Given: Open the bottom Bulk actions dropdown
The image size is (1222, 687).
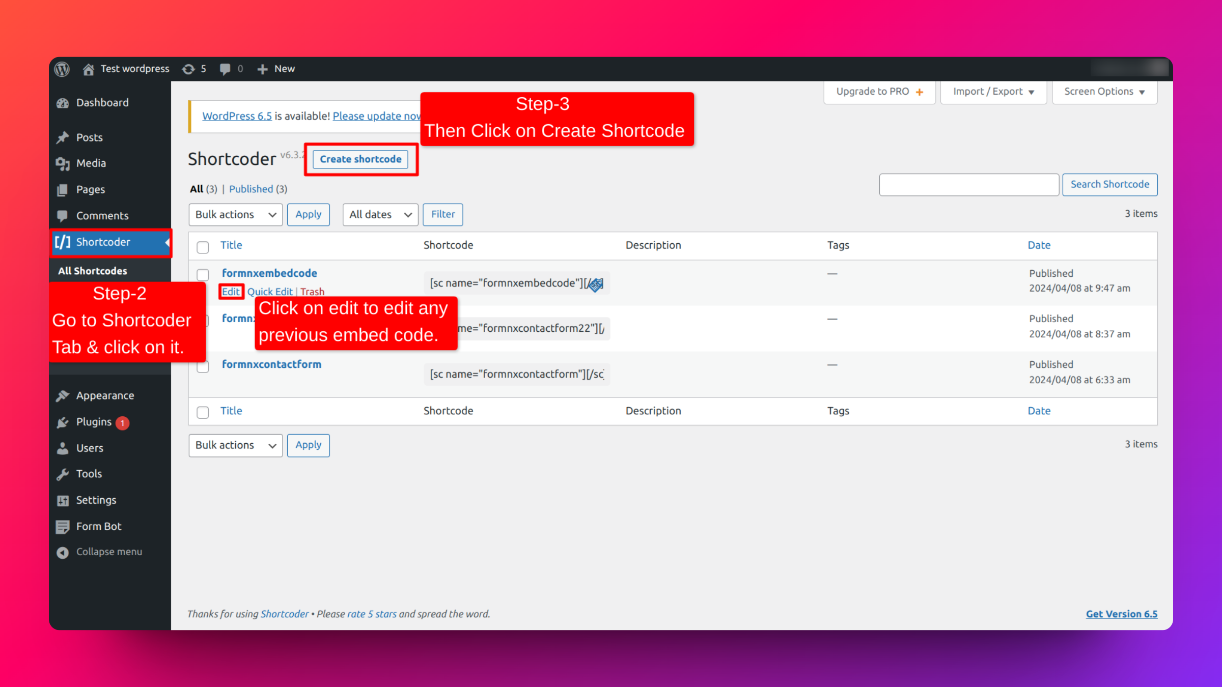Looking at the screenshot, I should click(235, 445).
